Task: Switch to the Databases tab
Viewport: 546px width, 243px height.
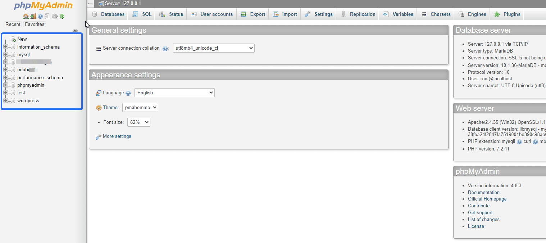Action: [x=108, y=14]
